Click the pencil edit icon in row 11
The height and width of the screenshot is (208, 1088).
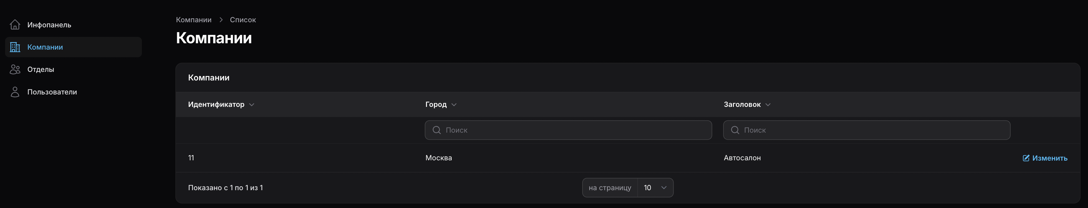point(1026,158)
